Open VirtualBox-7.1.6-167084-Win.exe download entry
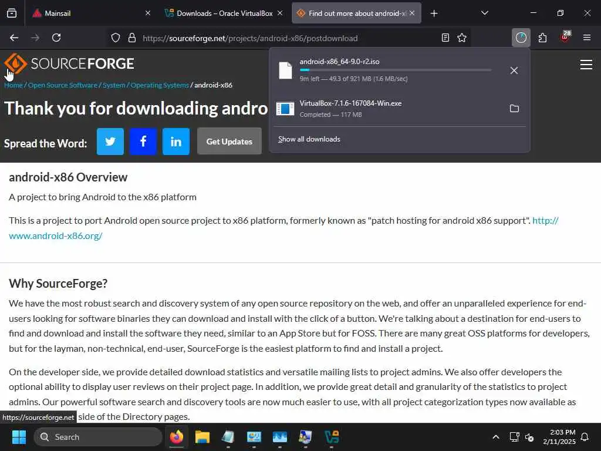This screenshot has height=451, width=601. click(x=387, y=109)
